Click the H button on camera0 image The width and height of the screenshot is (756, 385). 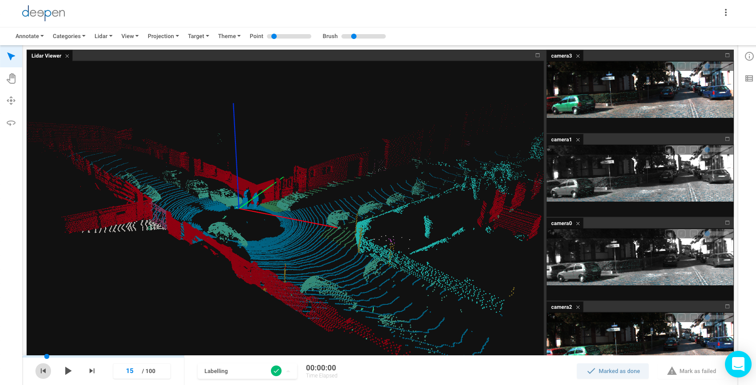point(694,233)
